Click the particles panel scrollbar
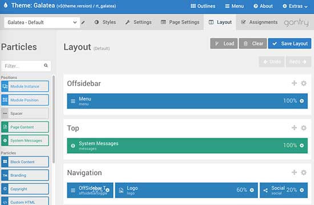The height and width of the screenshot is (205, 314). pyautogui.click(x=54, y=119)
